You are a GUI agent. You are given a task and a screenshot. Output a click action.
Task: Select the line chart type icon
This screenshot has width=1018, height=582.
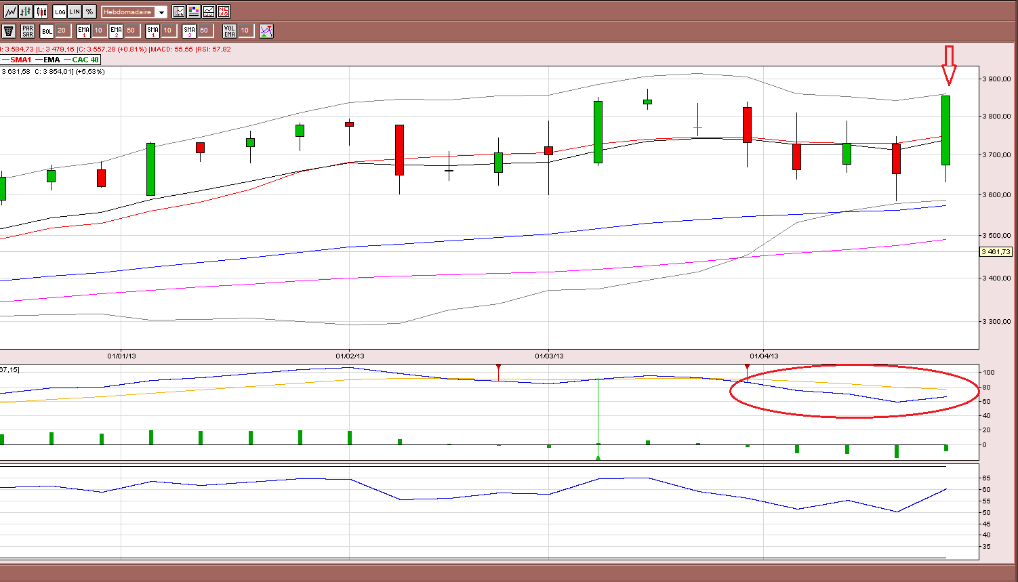pos(10,12)
